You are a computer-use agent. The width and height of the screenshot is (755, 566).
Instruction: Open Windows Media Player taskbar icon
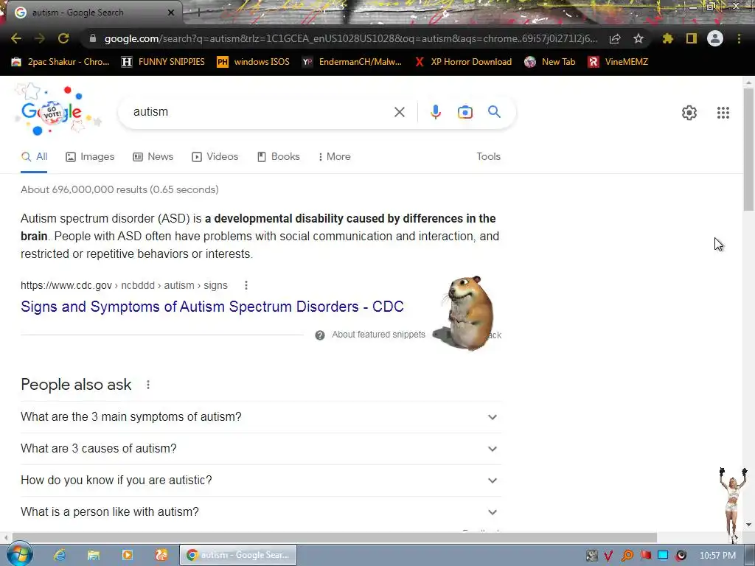click(128, 555)
